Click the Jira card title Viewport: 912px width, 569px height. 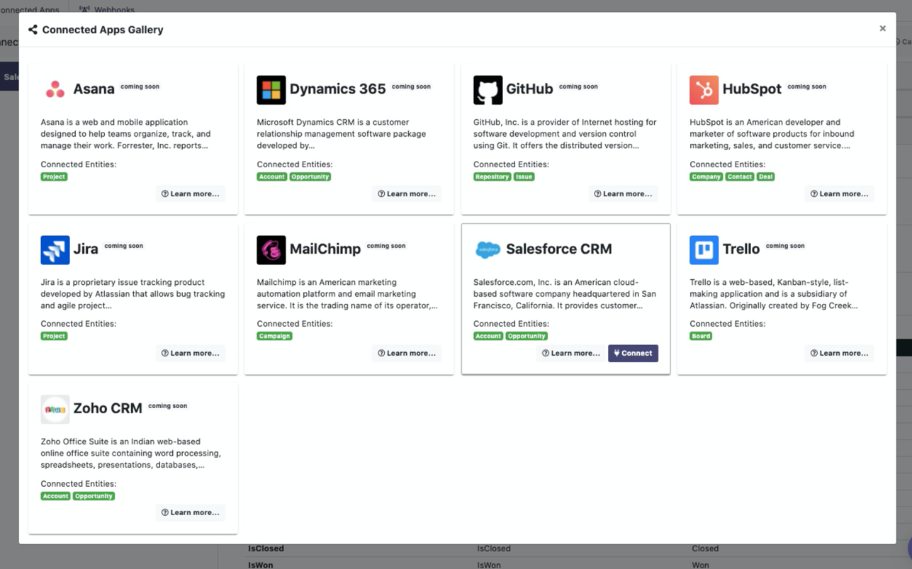pyautogui.click(x=86, y=249)
